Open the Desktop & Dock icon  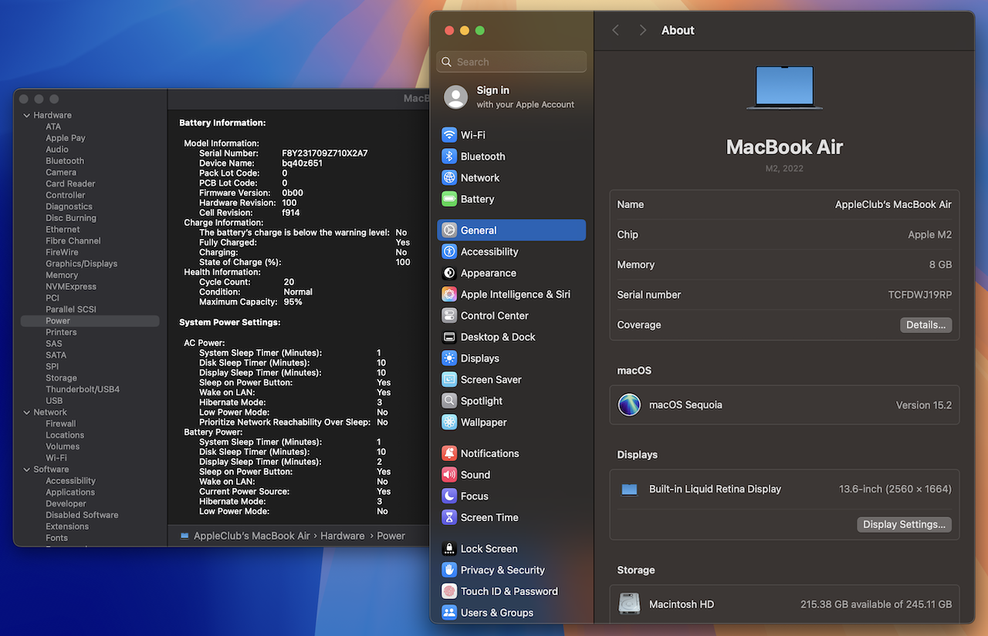449,337
